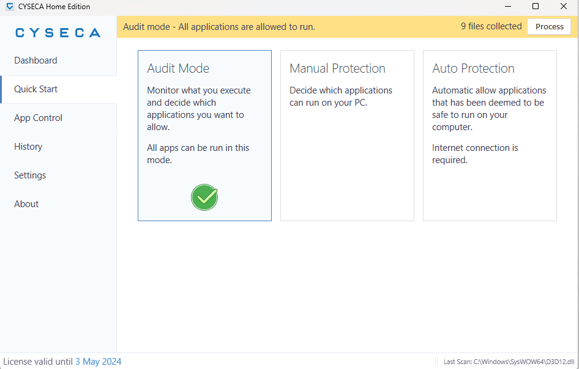Maximize the CYSECA window

coord(536,6)
